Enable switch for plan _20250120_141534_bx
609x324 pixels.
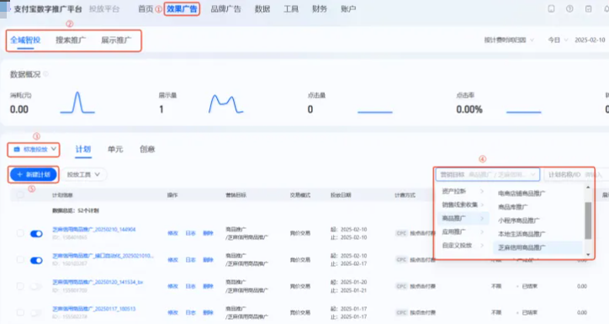[36, 286]
